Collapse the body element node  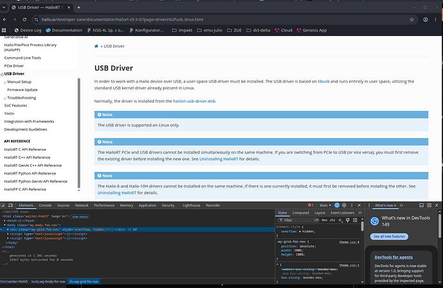4,225
